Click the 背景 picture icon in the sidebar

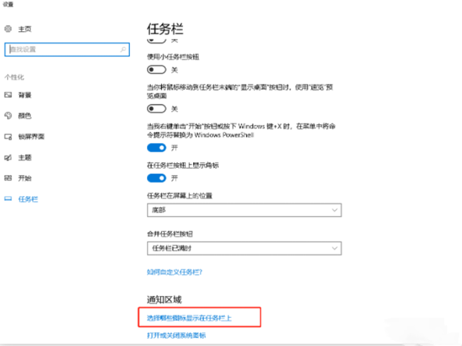pos(8,95)
